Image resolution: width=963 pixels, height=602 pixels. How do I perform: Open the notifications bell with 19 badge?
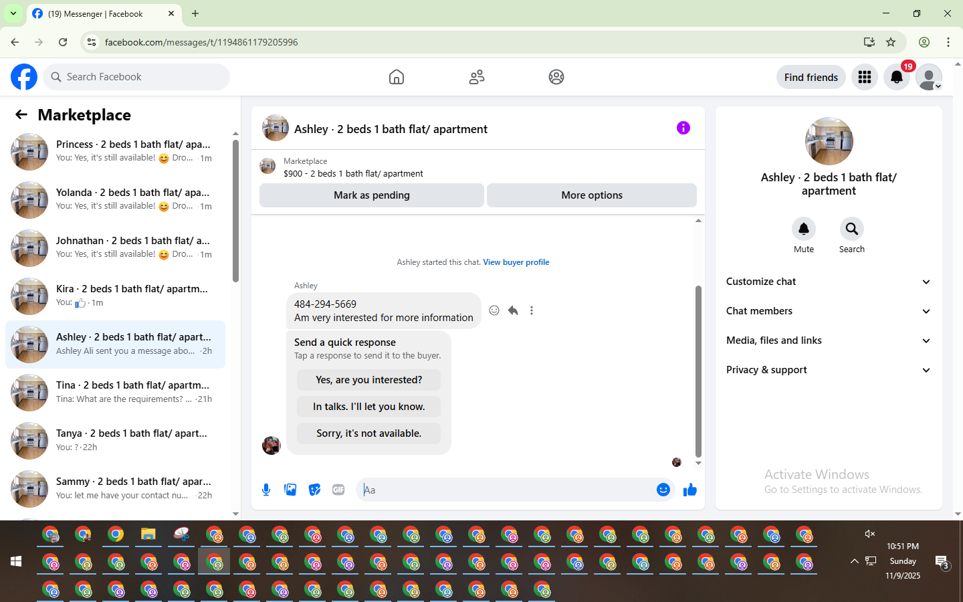897,77
